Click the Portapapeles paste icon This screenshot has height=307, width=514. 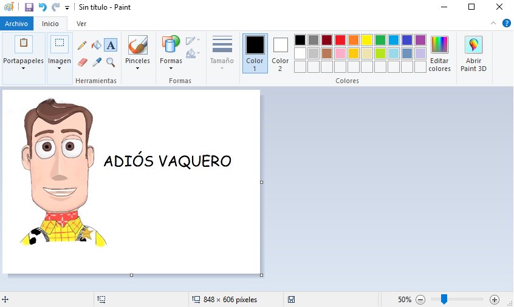tap(24, 44)
